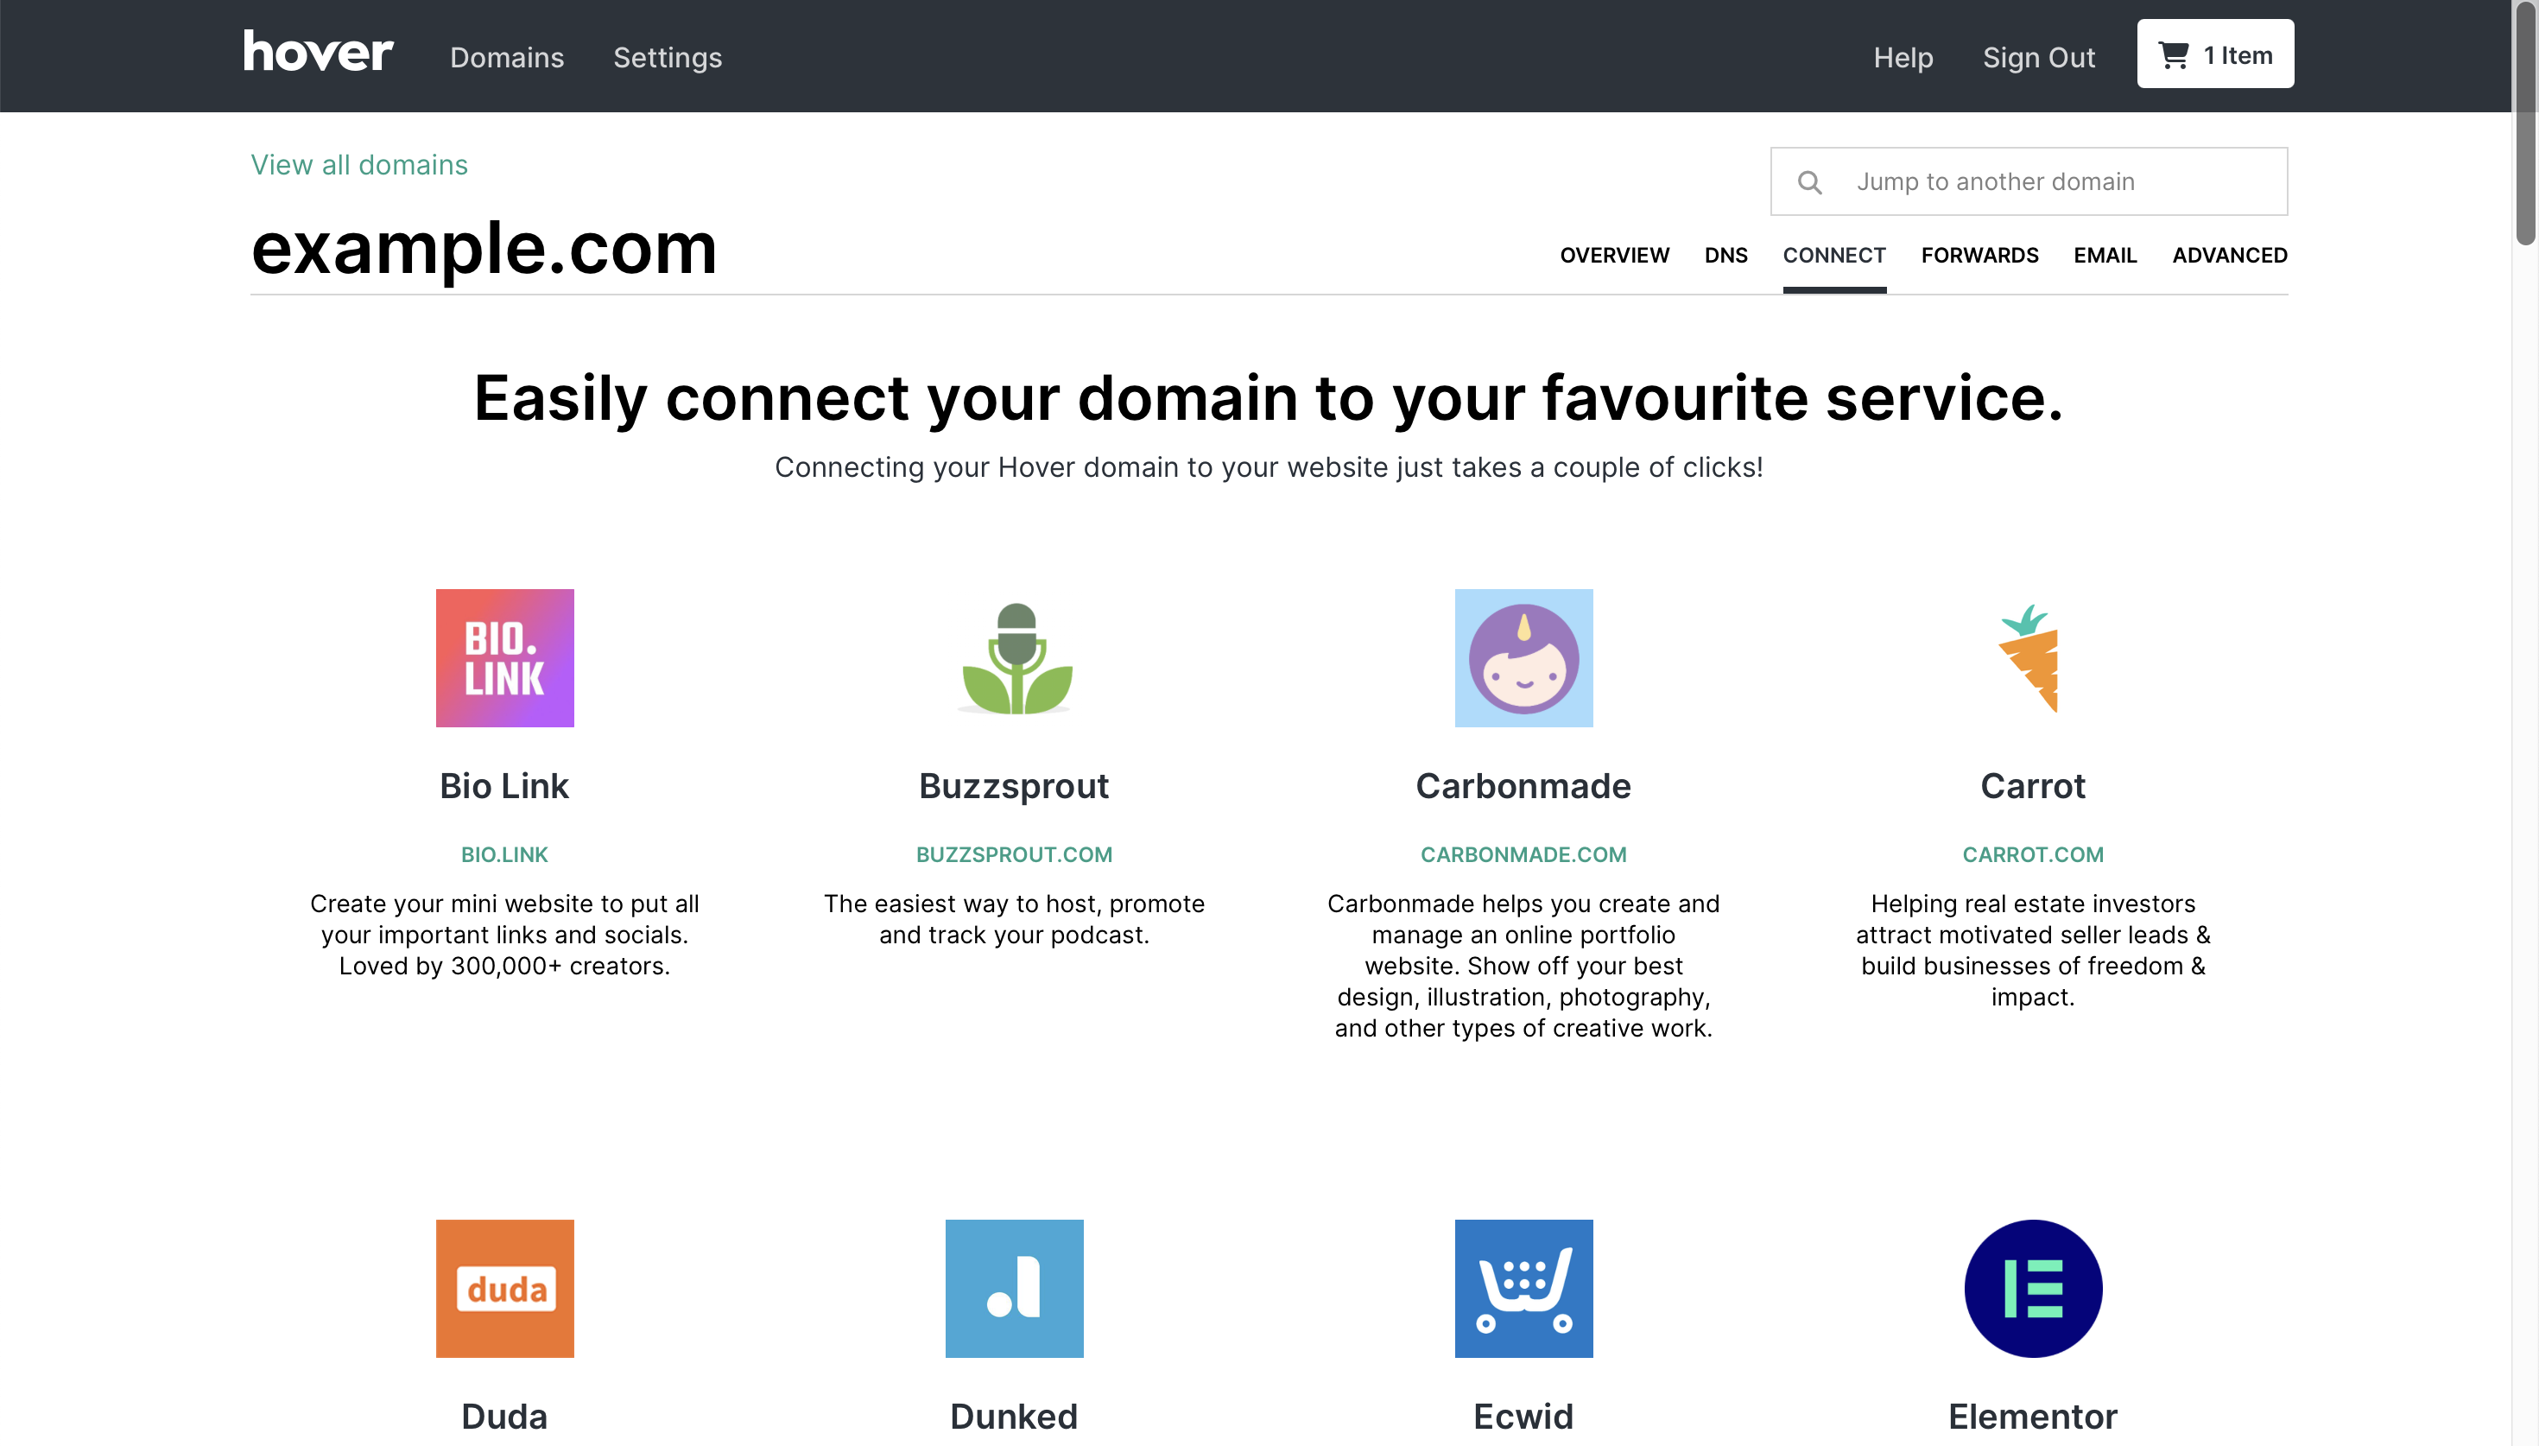Click 'Easily connect your domain' headline
The image size is (2539, 1446).
1269,398
